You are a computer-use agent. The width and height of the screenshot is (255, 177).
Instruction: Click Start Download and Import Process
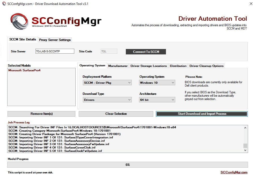pyautogui.click(x=202, y=114)
